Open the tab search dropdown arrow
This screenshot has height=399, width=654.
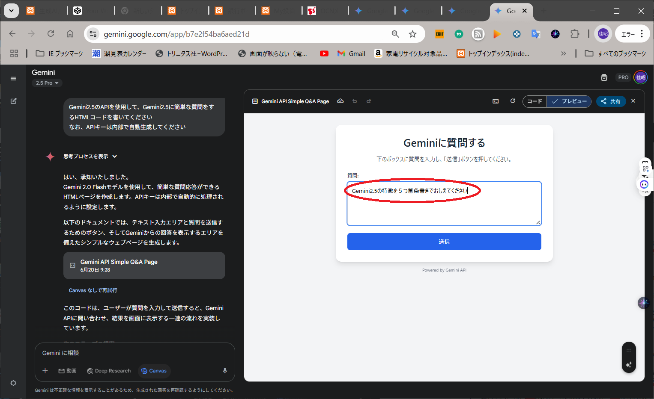click(x=11, y=11)
